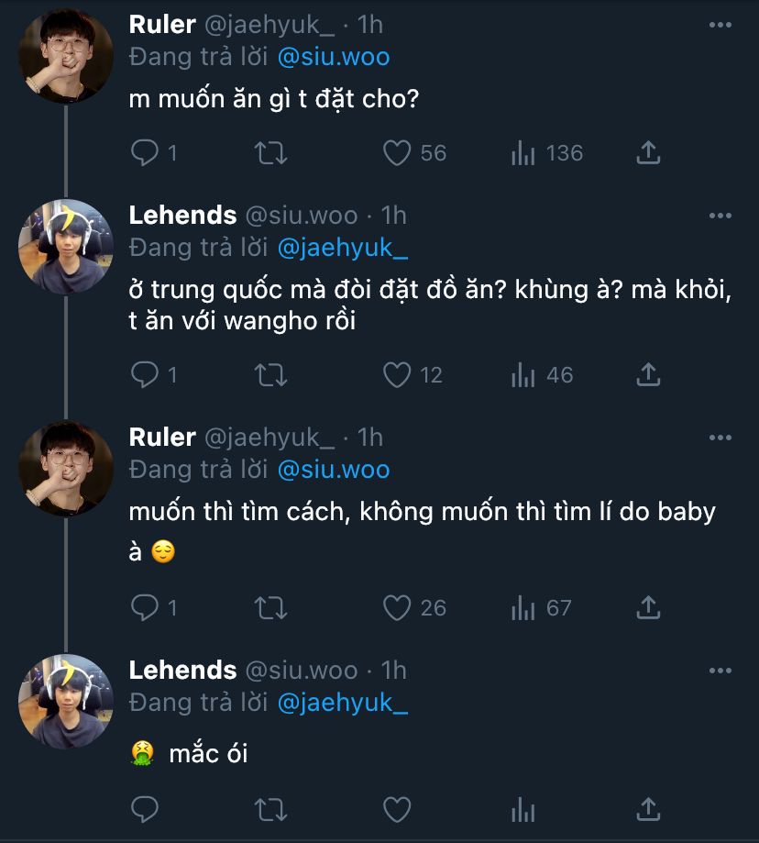The image size is (759, 843).
Task: Open more options on Ruler's 'baby à' tweet
Action: pyautogui.click(x=720, y=438)
